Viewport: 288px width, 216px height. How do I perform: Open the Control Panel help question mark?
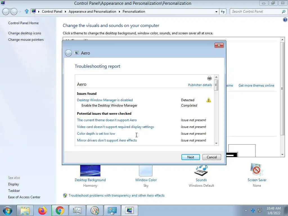click(285, 20)
